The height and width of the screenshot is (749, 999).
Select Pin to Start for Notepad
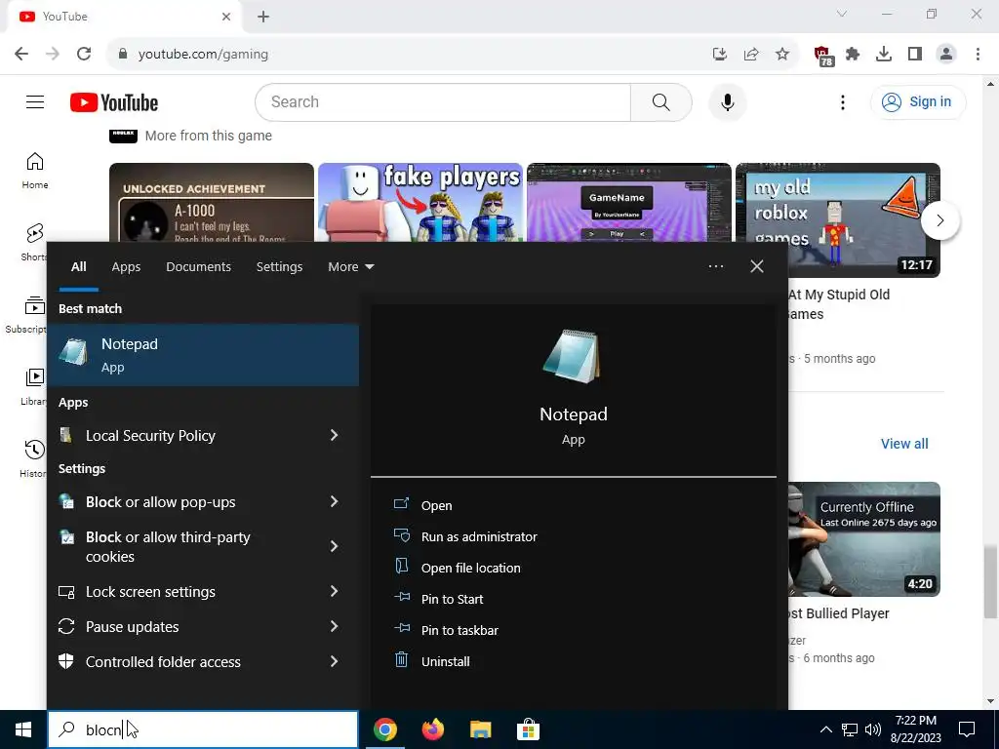[x=452, y=599]
